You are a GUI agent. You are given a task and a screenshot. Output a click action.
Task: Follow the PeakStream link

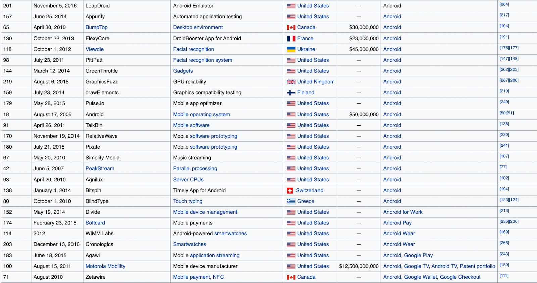click(x=100, y=168)
